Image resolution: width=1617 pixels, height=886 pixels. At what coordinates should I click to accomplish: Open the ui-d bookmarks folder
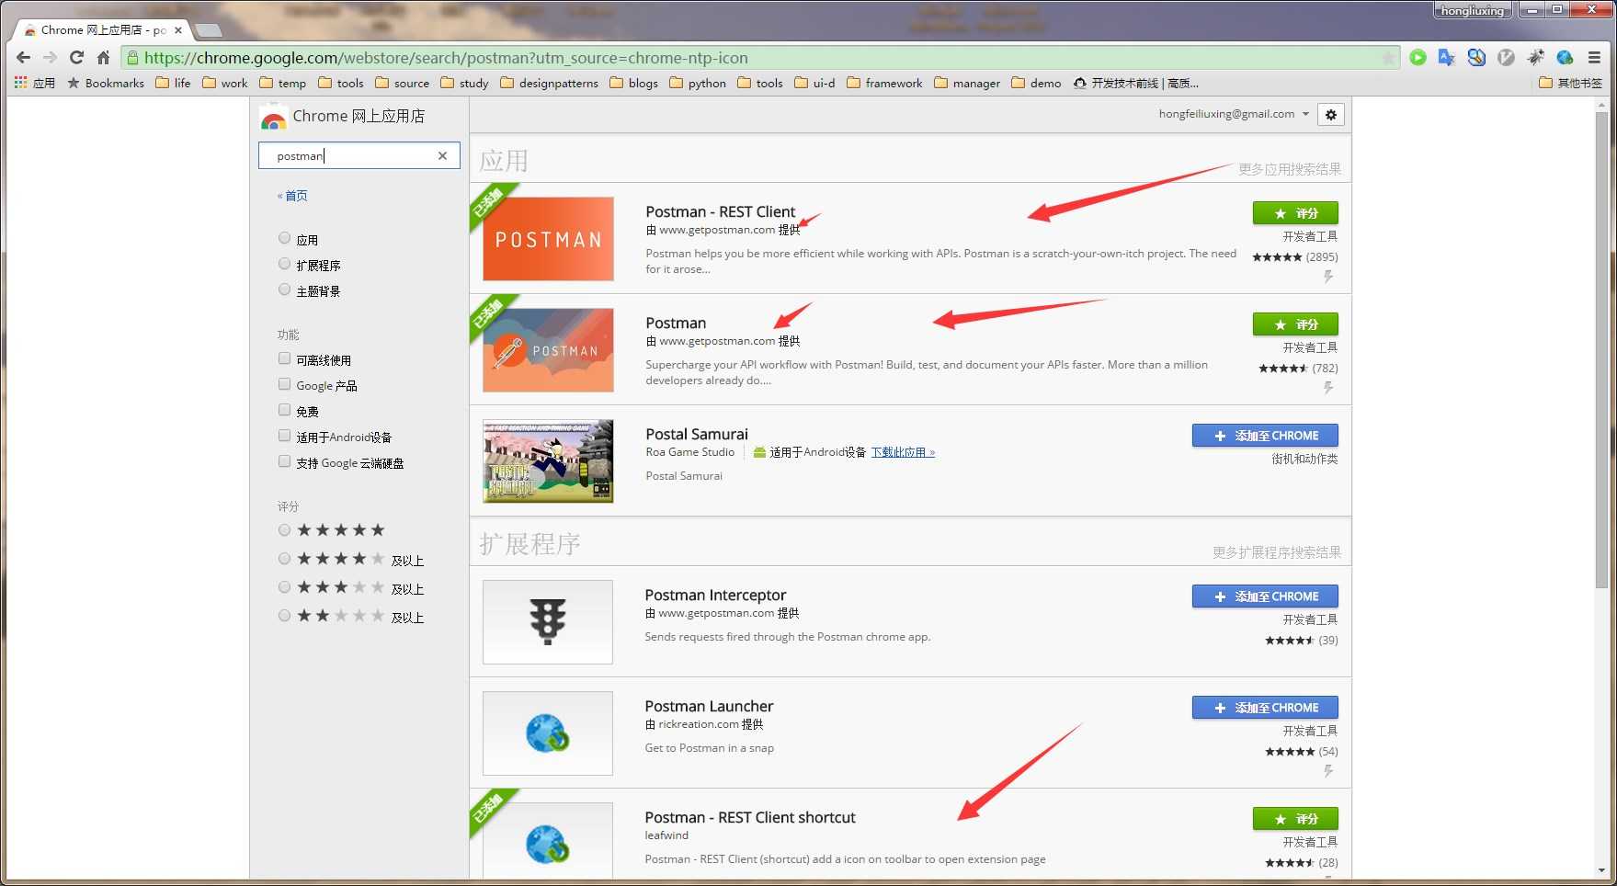click(814, 83)
